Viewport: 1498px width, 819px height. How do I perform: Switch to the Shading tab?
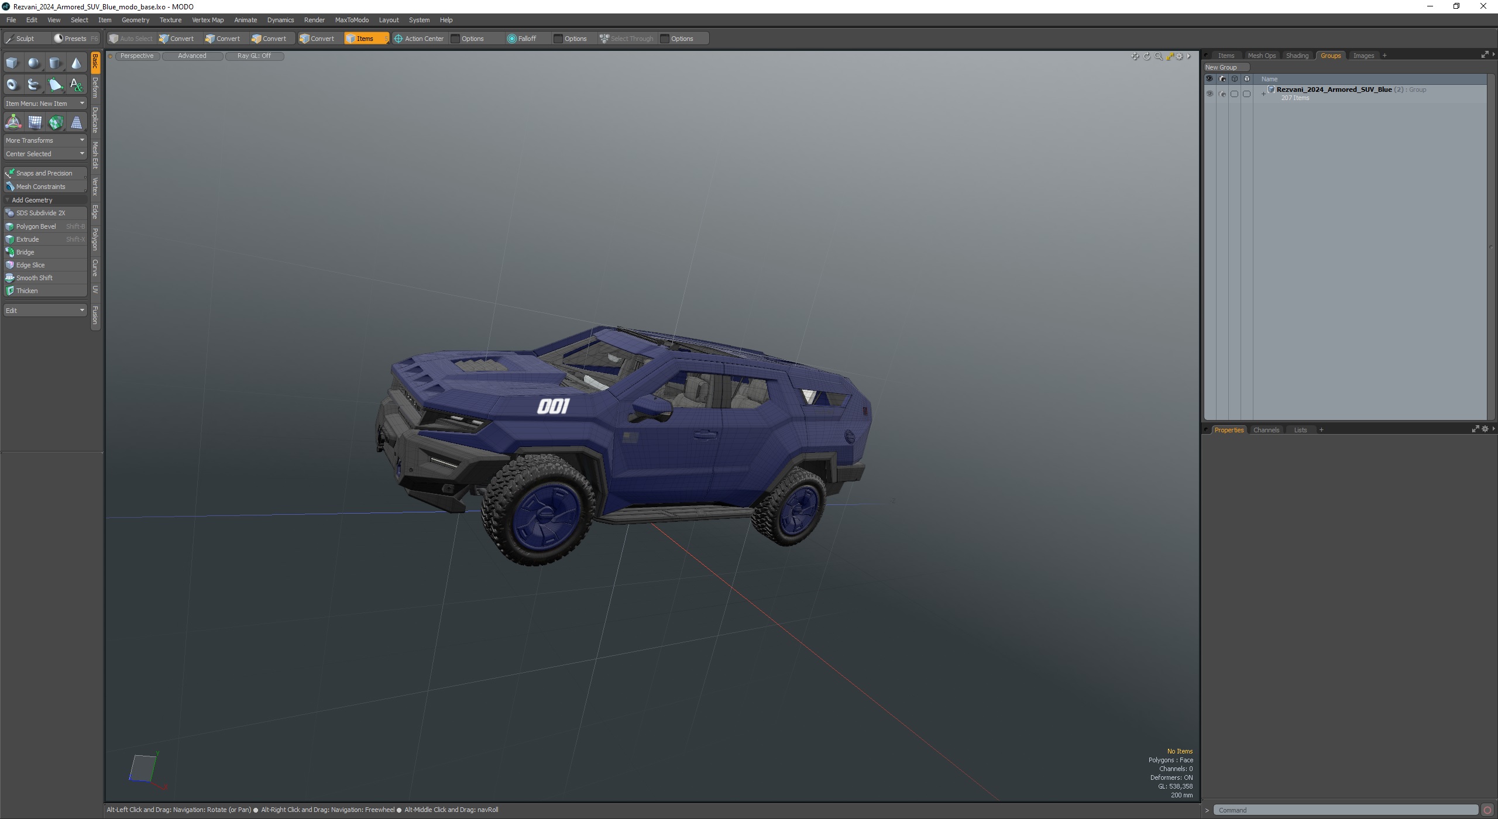point(1297,56)
